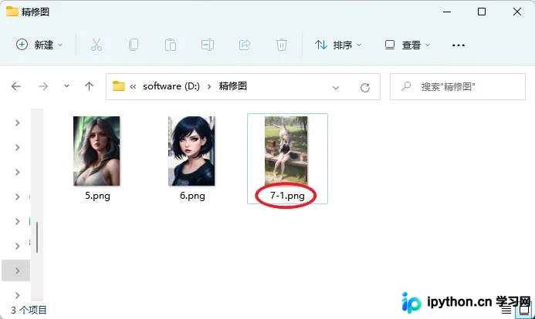Screen dimensions: 535x319
Task: Click the Cut scissors icon in toolbar
Action: click(97, 45)
